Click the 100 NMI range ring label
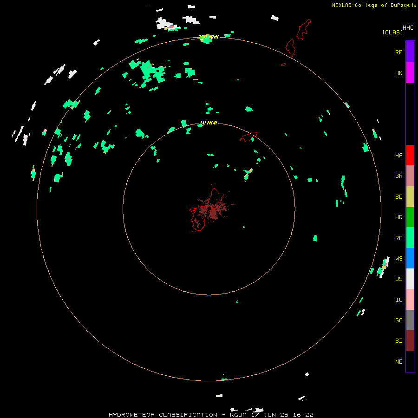Viewport: 418px width, 418px height. [209, 37]
